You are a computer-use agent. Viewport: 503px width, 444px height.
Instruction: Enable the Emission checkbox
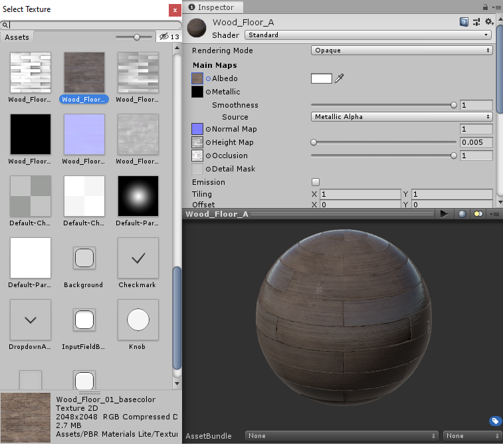(x=316, y=182)
